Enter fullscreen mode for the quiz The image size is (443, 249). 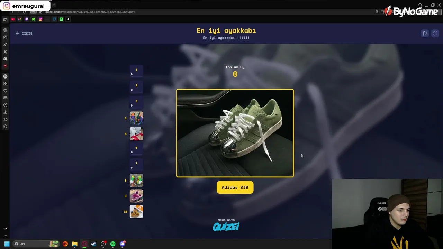tap(435, 33)
